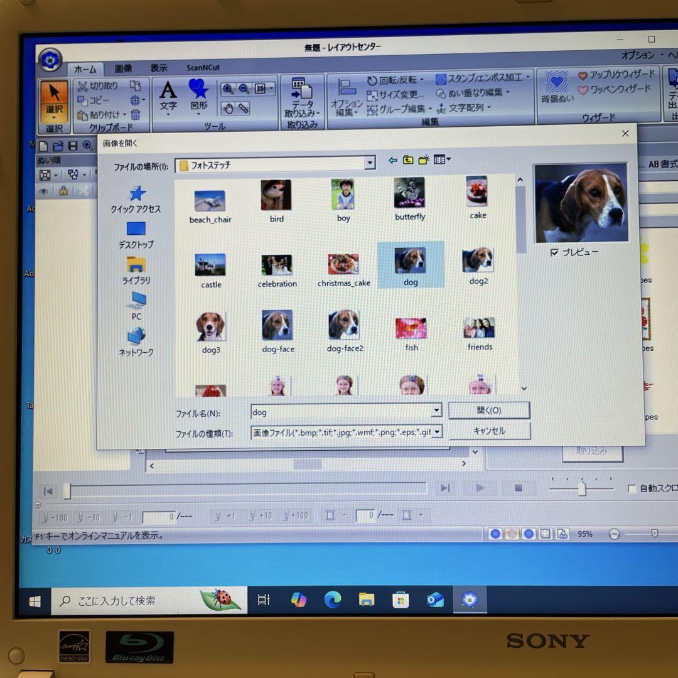Open Patch Wizard (ワッペンウィザード)
This screenshot has height=678, width=678.
coord(615,89)
